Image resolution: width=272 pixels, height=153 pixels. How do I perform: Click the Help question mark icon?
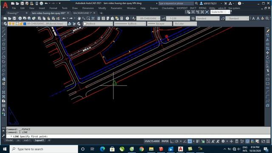point(127,18)
